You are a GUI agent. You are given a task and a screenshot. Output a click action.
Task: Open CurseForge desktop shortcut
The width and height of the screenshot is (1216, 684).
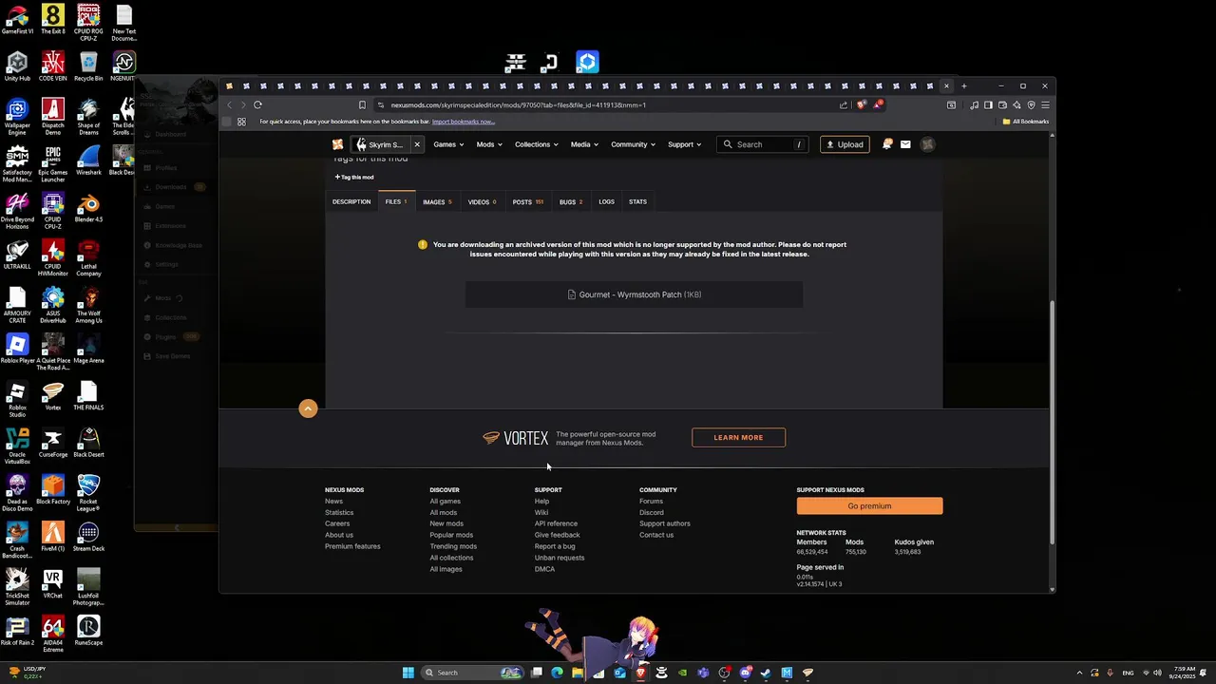pos(52,443)
